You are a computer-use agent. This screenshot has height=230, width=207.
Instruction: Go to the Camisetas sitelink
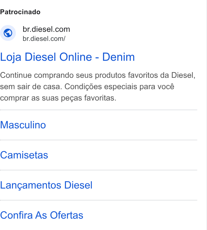24,155
